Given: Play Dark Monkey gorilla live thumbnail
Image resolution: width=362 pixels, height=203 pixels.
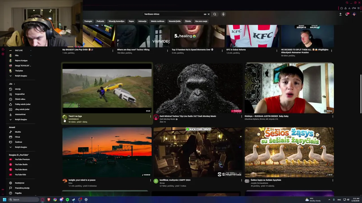Looking at the screenshot, I should point(198,88).
